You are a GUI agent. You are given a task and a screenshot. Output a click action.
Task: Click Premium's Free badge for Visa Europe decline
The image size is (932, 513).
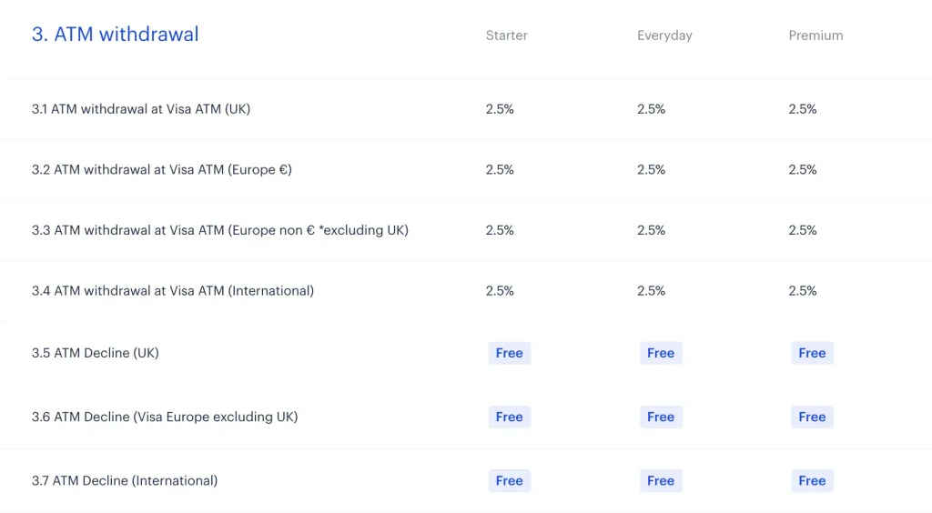pyautogui.click(x=812, y=417)
